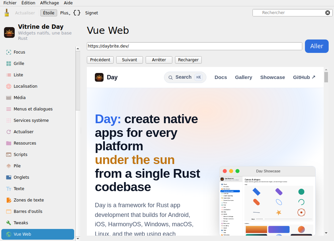Image resolution: width=334 pixels, height=241 pixels.
Task: Click the web view scrollbar thumb
Action: [326, 77]
